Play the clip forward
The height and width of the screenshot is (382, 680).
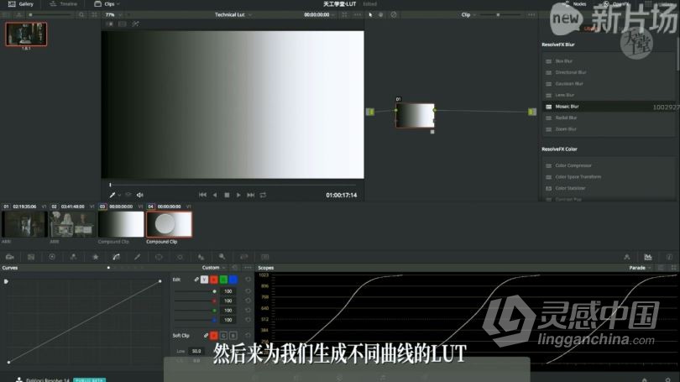(x=238, y=195)
